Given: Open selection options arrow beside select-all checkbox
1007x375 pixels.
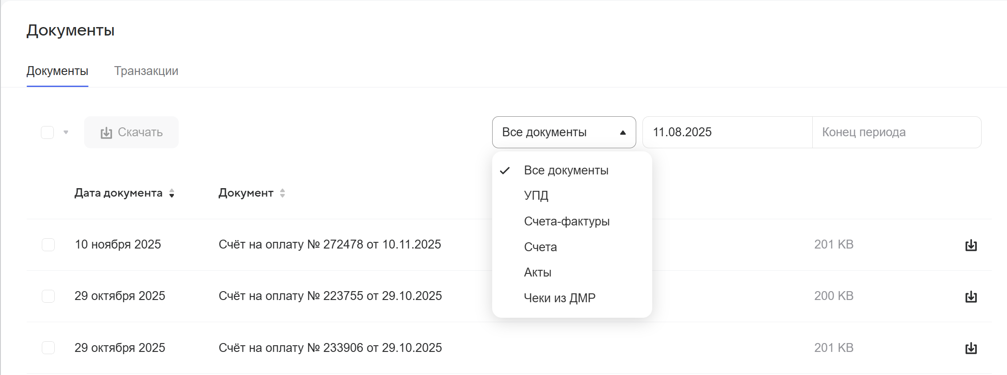Looking at the screenshot, I should [x=66, y=132].
